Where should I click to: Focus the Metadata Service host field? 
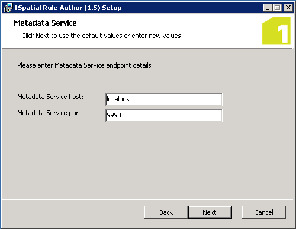[164, 100]
